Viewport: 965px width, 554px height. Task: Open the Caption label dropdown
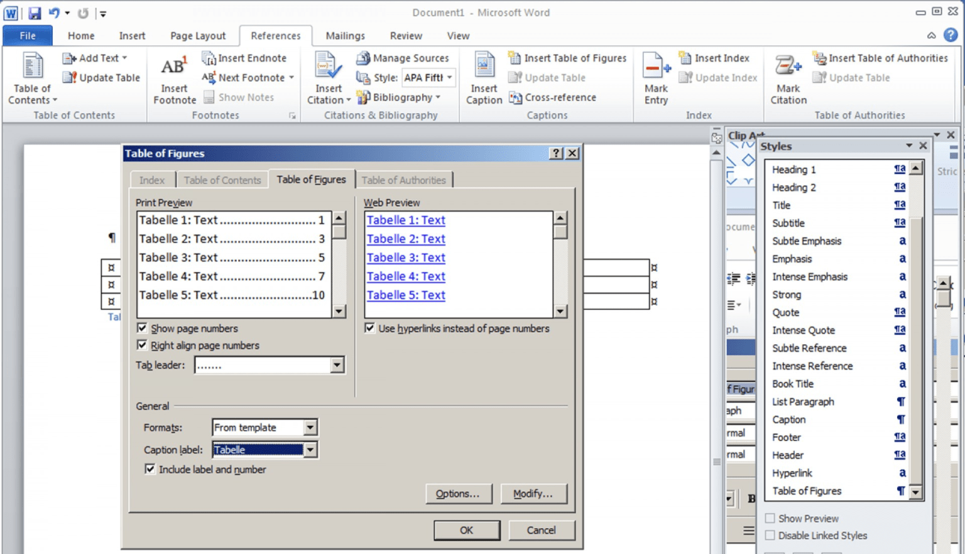tap(310, 450)
